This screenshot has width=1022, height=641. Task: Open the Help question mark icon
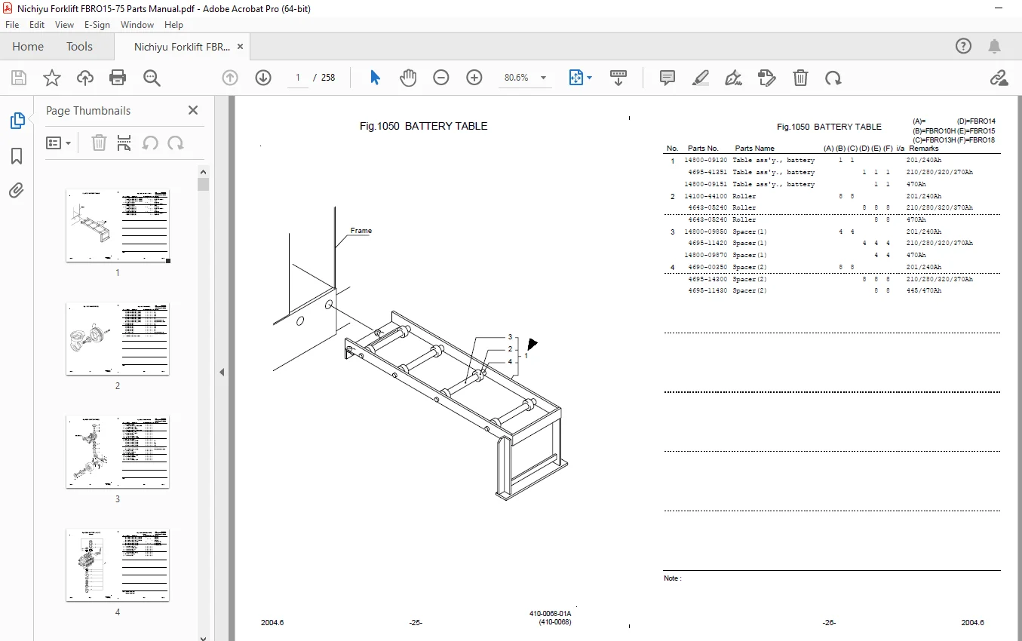964,46
